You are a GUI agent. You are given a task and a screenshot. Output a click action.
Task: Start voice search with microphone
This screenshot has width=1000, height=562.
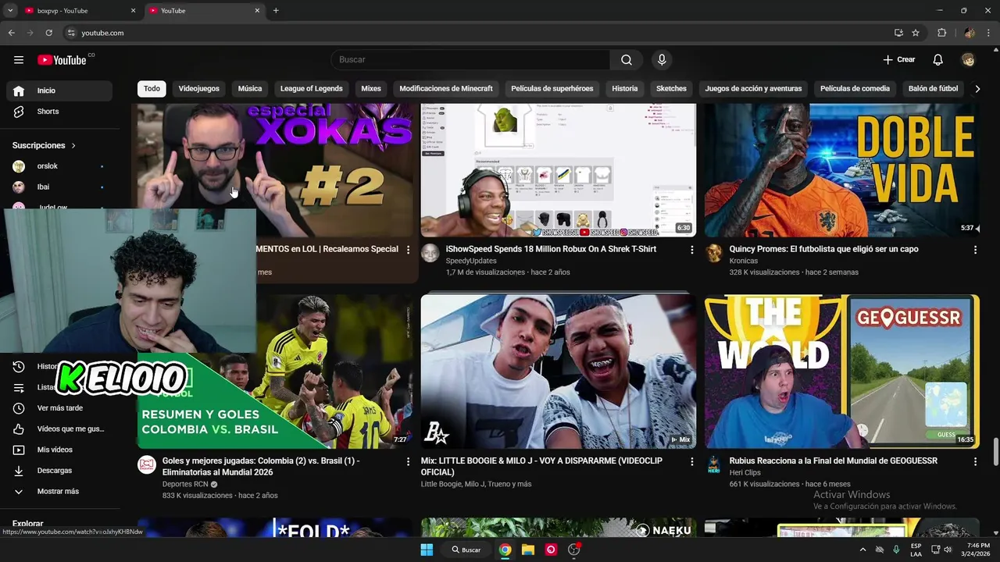662,60
